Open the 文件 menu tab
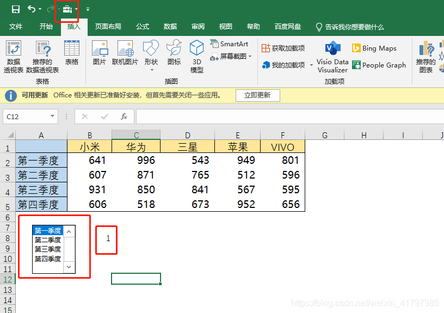The height and width of the screenshot is (313, 444). (16, 27)
